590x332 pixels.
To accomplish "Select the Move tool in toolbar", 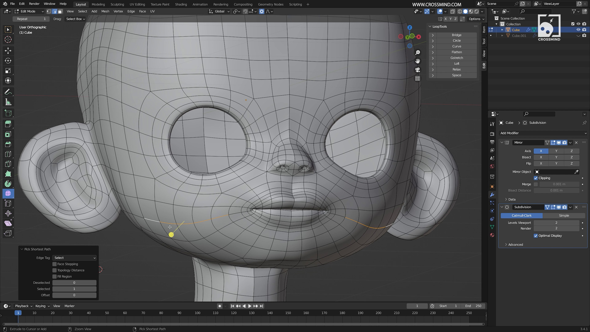I will click(8, 50).
